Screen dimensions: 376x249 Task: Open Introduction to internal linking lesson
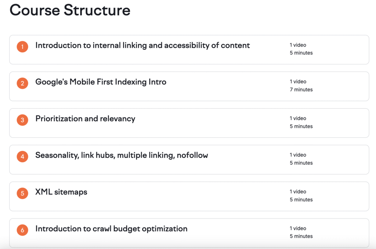(142, 45)
